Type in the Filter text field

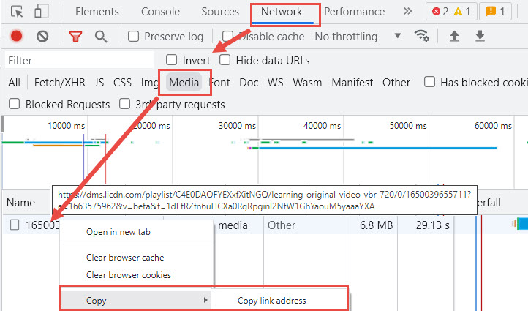click(79, 60)
